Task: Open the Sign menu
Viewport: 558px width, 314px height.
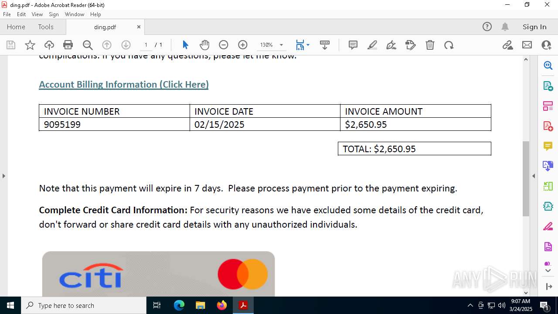Action: tap(54, 14)
